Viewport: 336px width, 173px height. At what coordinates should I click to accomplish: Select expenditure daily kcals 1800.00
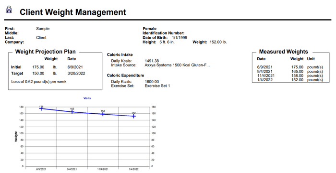click(x=152, y=82)
